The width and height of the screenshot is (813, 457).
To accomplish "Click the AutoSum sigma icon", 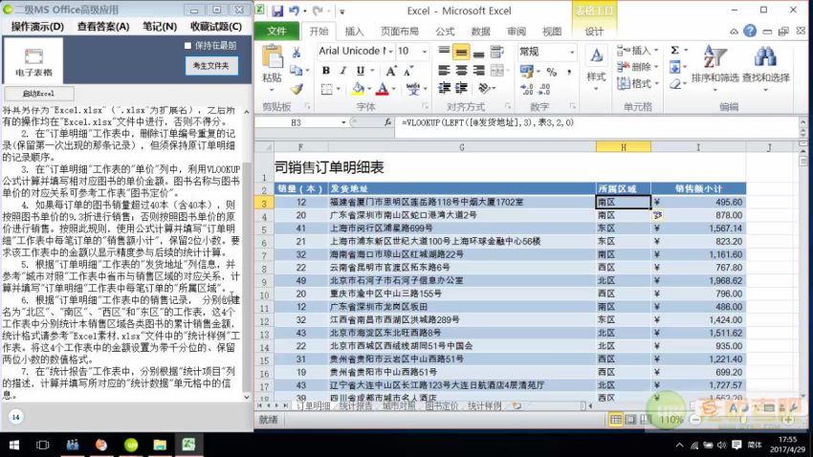I will (674, 51).
